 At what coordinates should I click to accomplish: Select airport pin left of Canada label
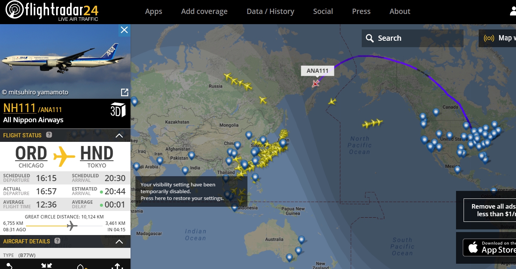click(x=436, y=112)
